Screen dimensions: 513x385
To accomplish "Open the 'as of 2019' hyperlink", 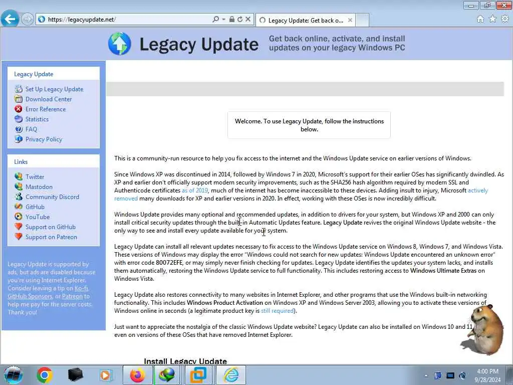I will (x=195, y=190).
